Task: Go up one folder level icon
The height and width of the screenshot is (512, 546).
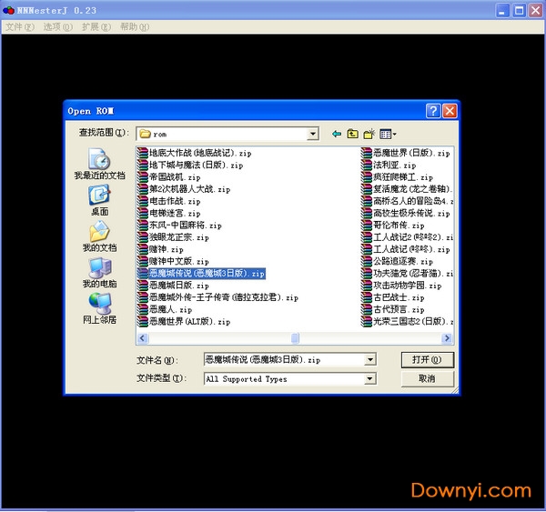Action: point(352,134)
